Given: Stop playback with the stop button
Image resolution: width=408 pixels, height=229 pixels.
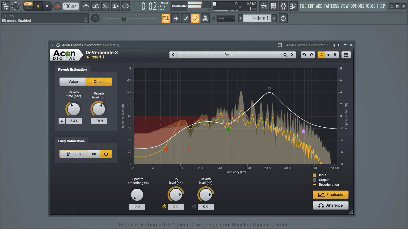Looking at the screenshot, I should pos(47,6).
